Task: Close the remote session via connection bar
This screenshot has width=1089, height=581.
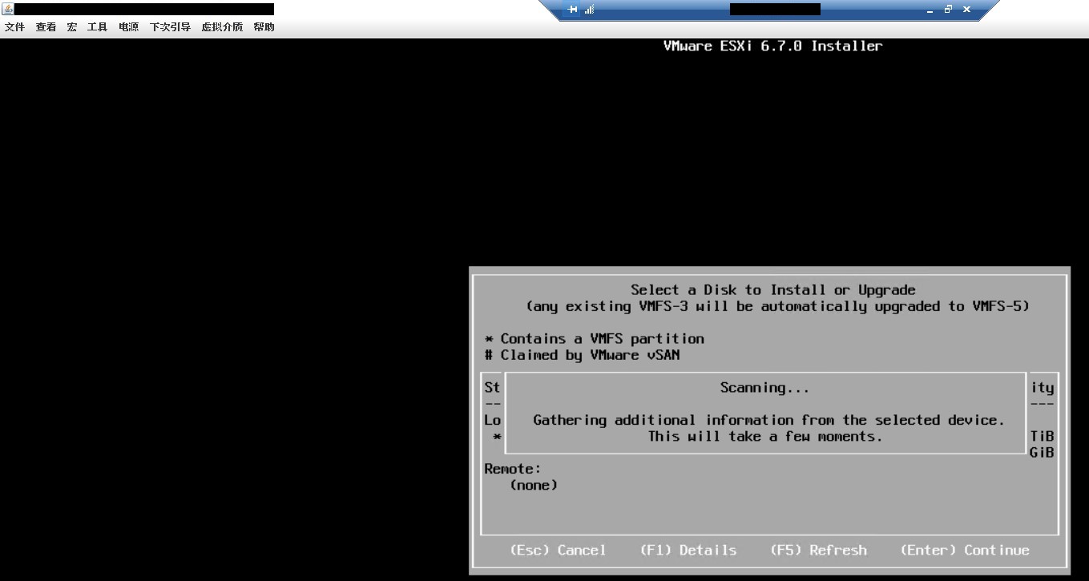Action: point(966,10)
